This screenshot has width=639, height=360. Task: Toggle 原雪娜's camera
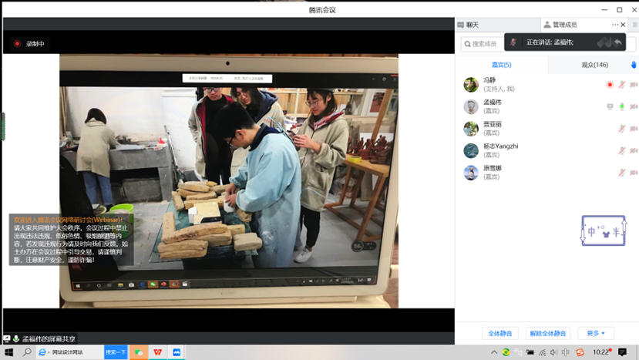(x=634, y=173)
